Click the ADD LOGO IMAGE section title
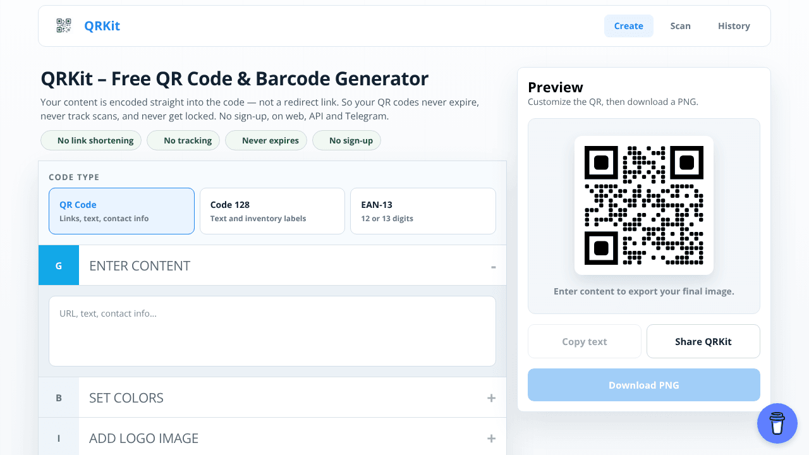Viewport: 809px width, 455px height. [144, 439]
